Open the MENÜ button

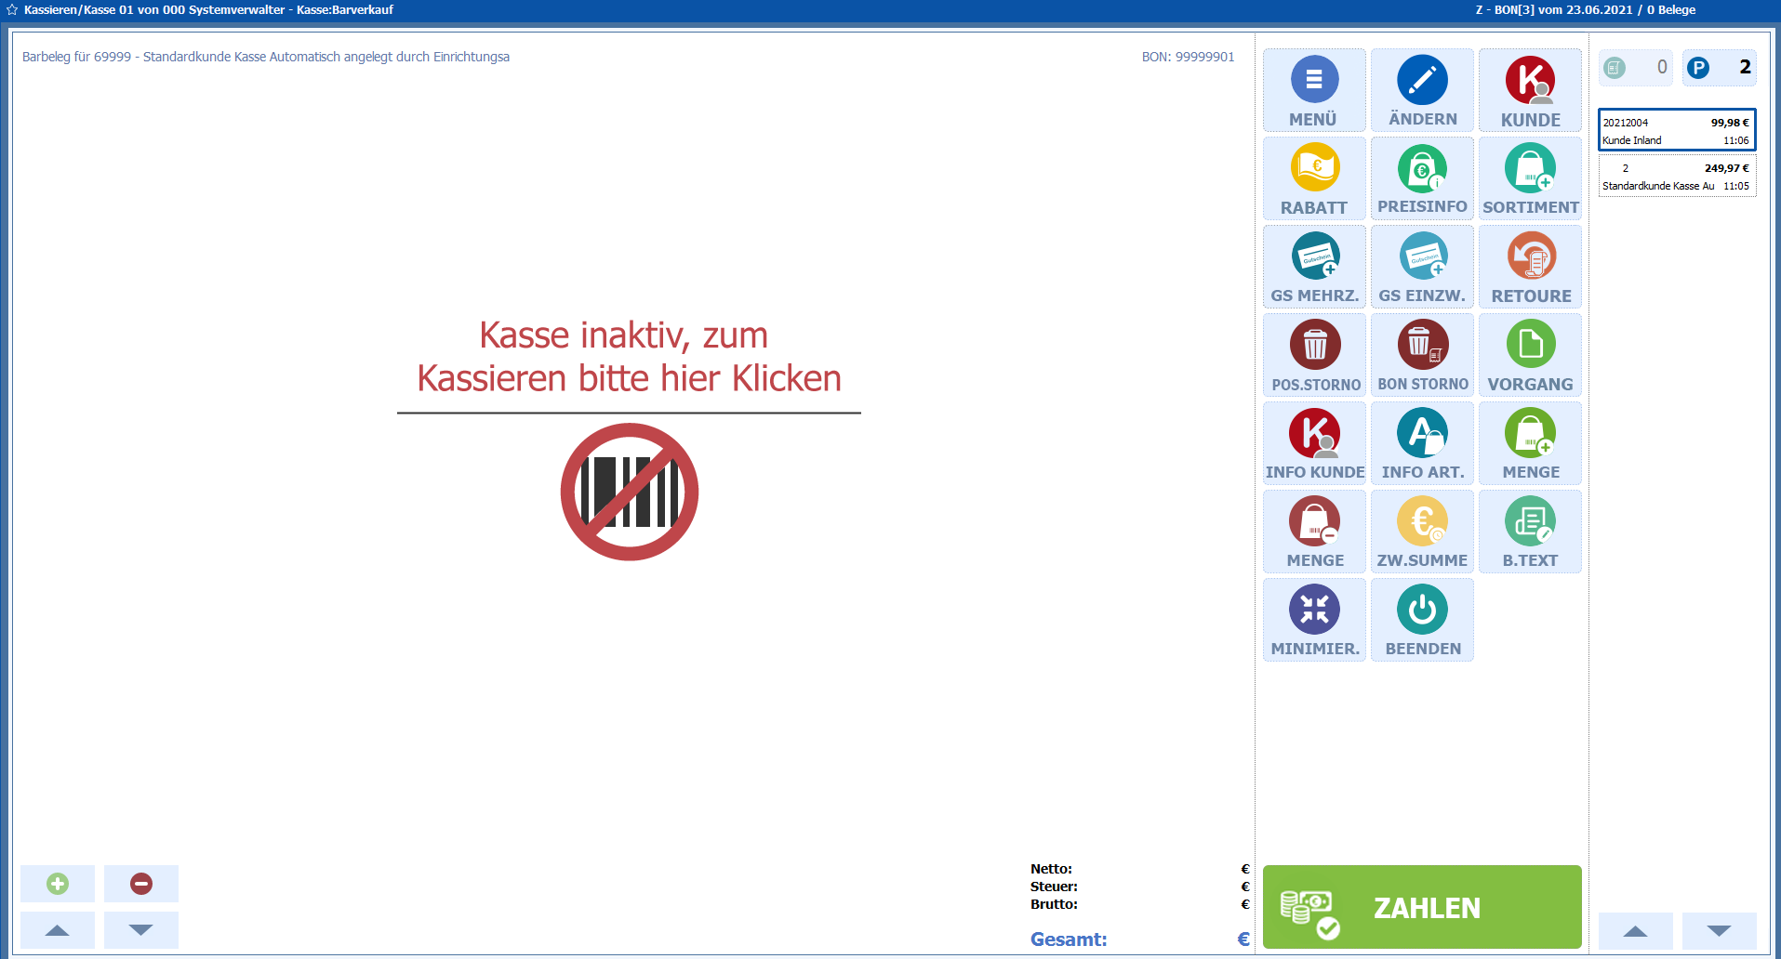1314,90
